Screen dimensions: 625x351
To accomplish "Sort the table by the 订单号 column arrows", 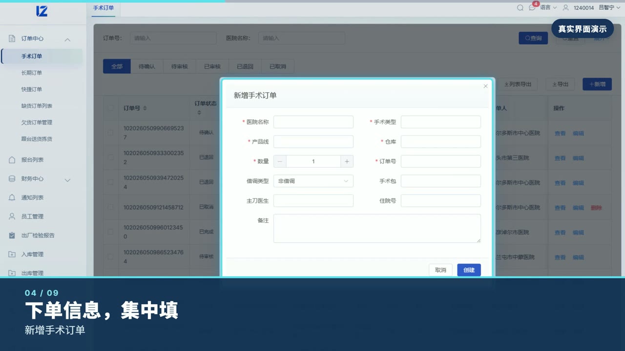I will click(x=145, y=108).
